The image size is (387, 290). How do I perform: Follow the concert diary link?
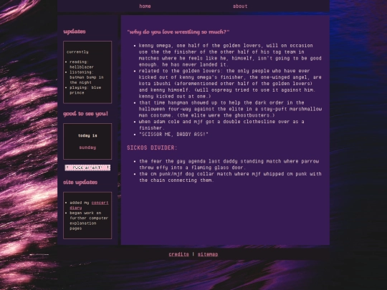point(89,206)
